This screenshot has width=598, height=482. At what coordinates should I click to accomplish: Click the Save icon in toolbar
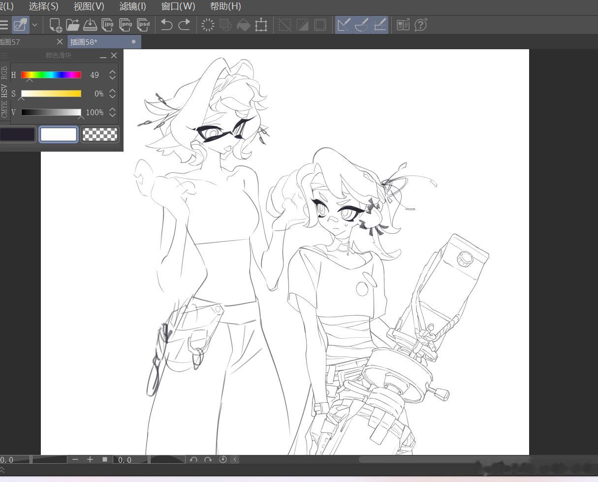pos(90,25)
